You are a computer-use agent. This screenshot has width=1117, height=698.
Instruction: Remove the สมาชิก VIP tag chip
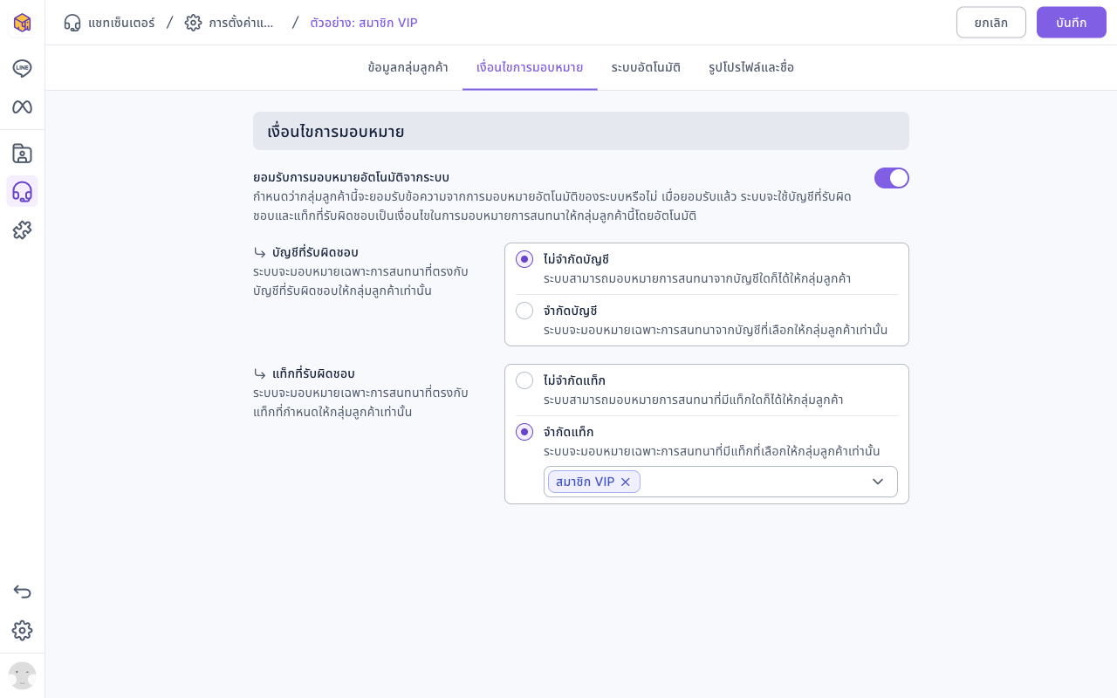click(625, 482)
